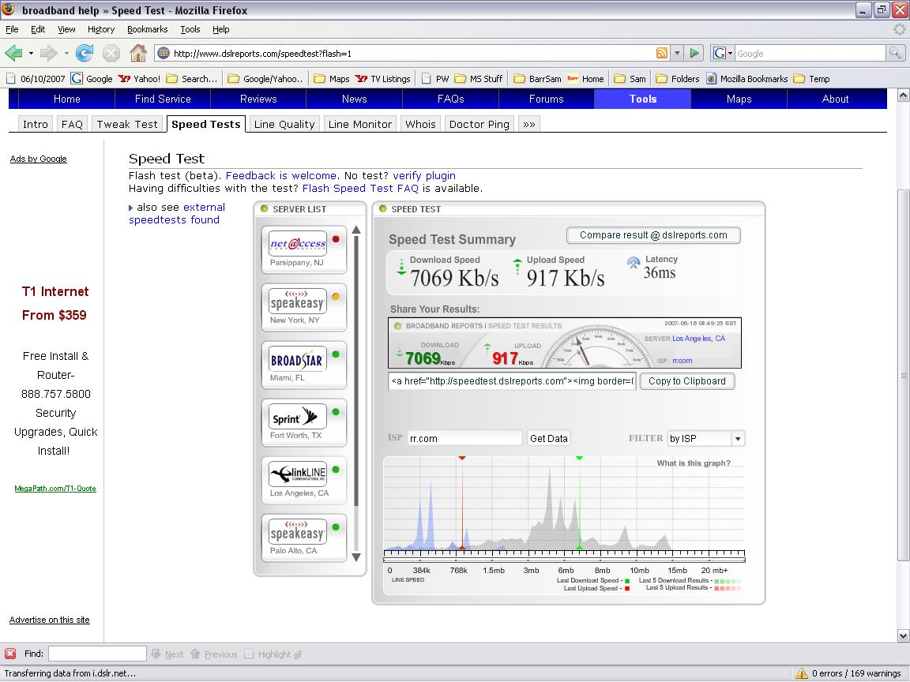Click the Find text input box
This screenshot has height=682, width=910.
click(97, 654)
